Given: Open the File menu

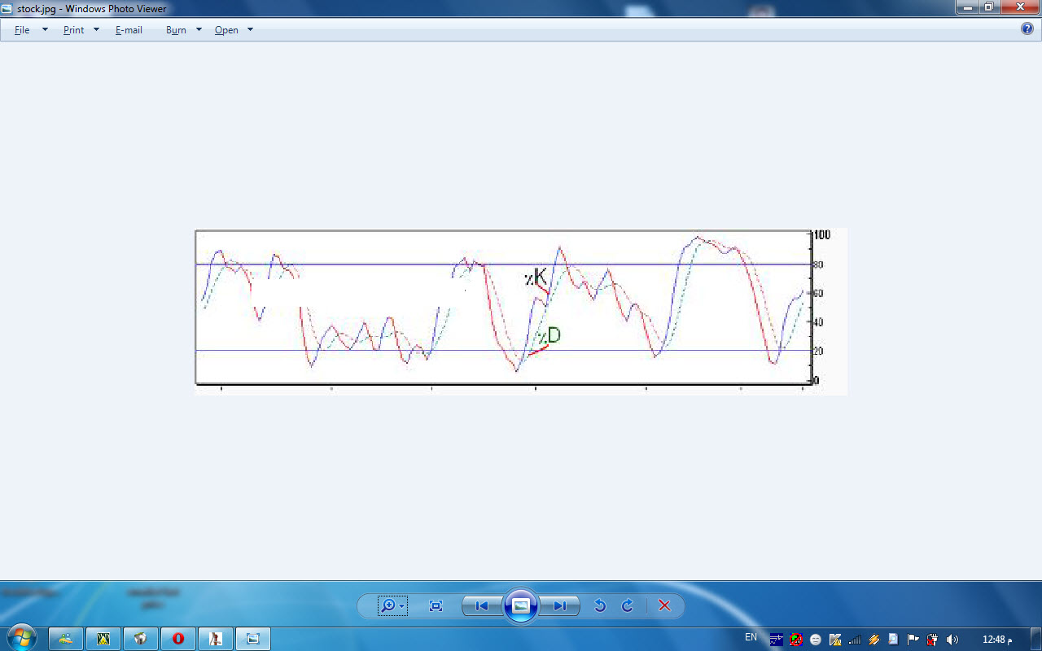Looking at the screenshot, I should click(22, 30).
